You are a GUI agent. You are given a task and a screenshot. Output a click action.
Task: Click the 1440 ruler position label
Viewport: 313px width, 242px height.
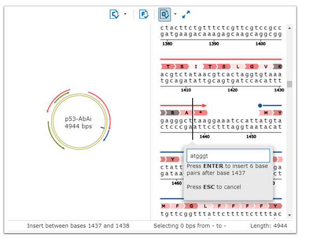[x=204, y=137]
